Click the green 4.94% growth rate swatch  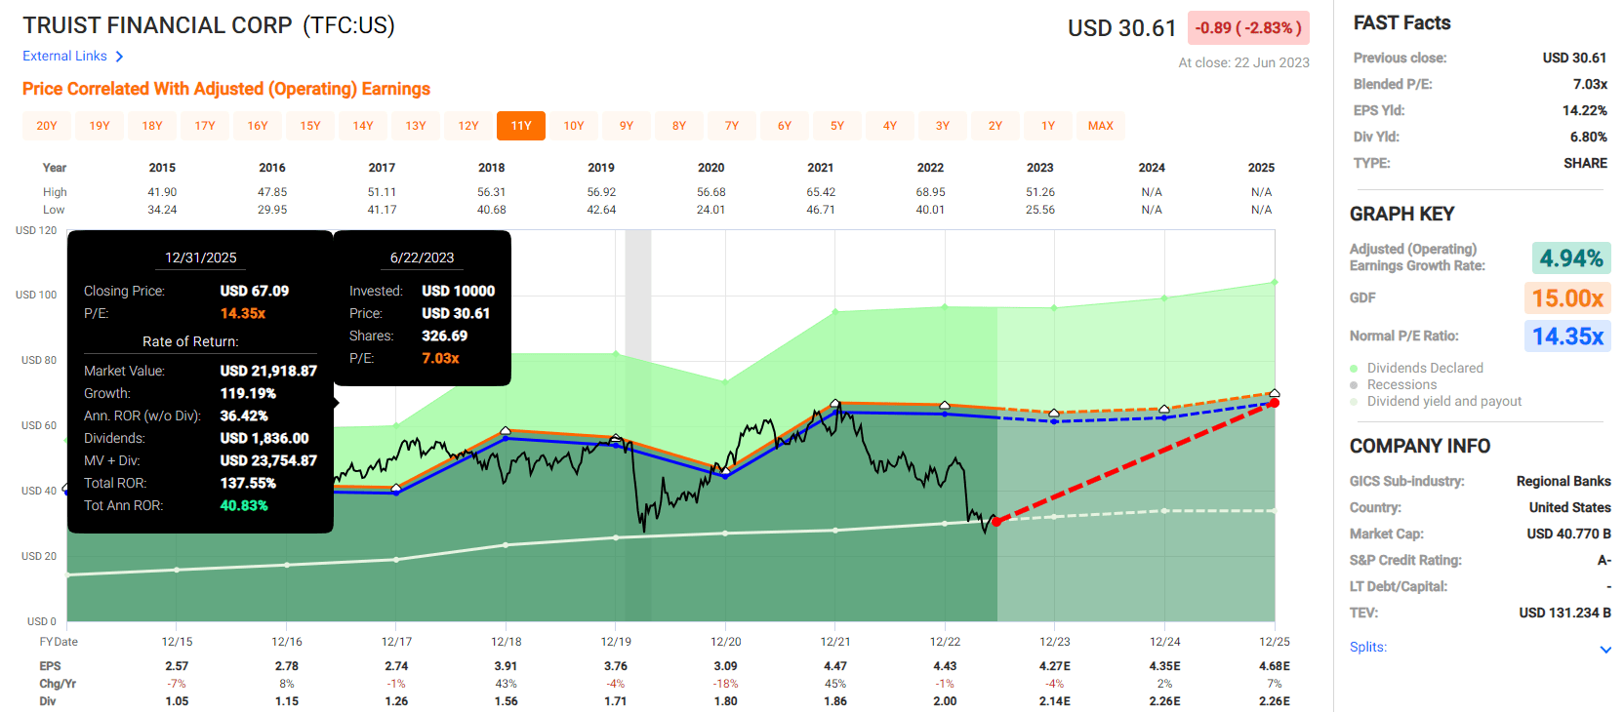pyautogui.click(x=1571, y=258)
